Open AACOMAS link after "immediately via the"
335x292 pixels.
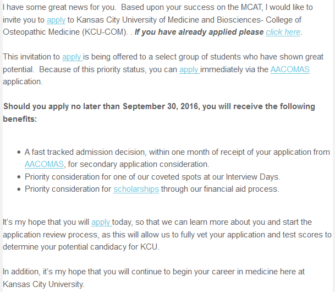(290, 69)
